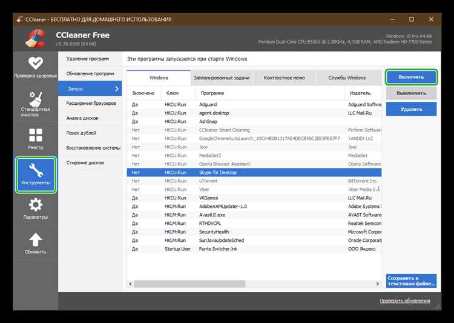454x323 pixels.
Task: Open Software Updater (Обновление программ)
Action: pos(90,74)
